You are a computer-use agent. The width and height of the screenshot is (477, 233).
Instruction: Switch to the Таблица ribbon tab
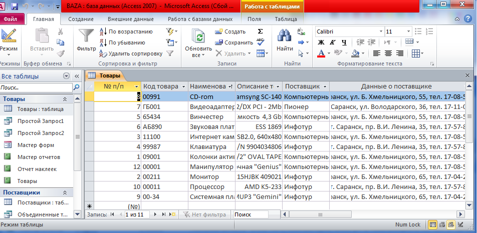(286, 19)
